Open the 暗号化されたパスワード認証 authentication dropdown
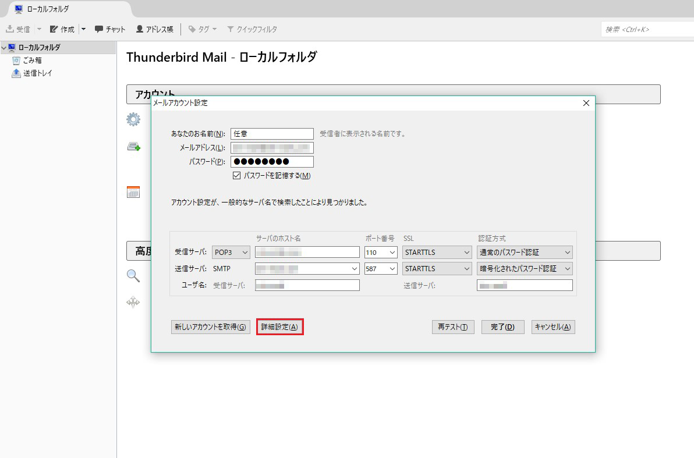This screenshot has width=694, height=458. pyautogui.click(x=525, y=269)
